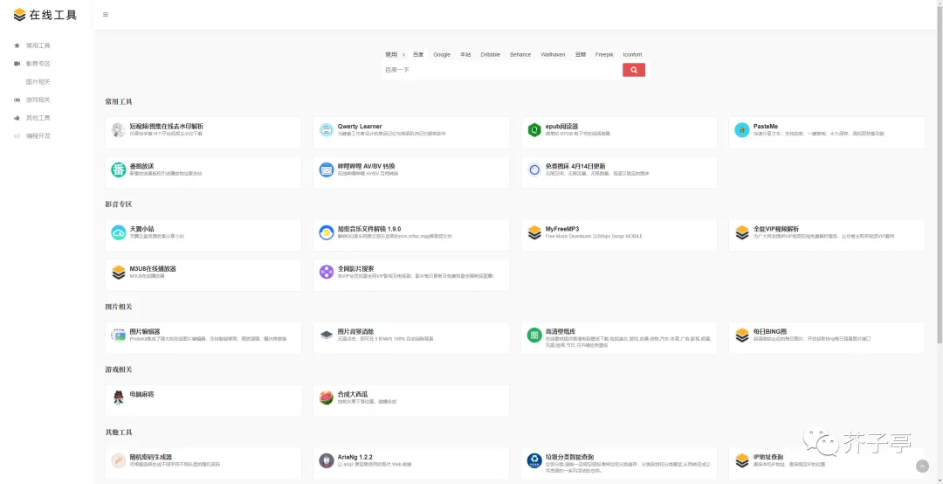Click the M3U8在线播放器 layers icon
The image size is (943, 484).
[119, 272]
